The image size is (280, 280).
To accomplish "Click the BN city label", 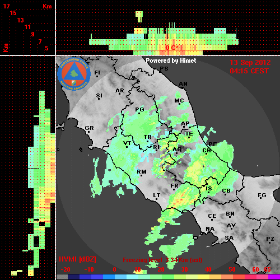I will pos(230,213).
